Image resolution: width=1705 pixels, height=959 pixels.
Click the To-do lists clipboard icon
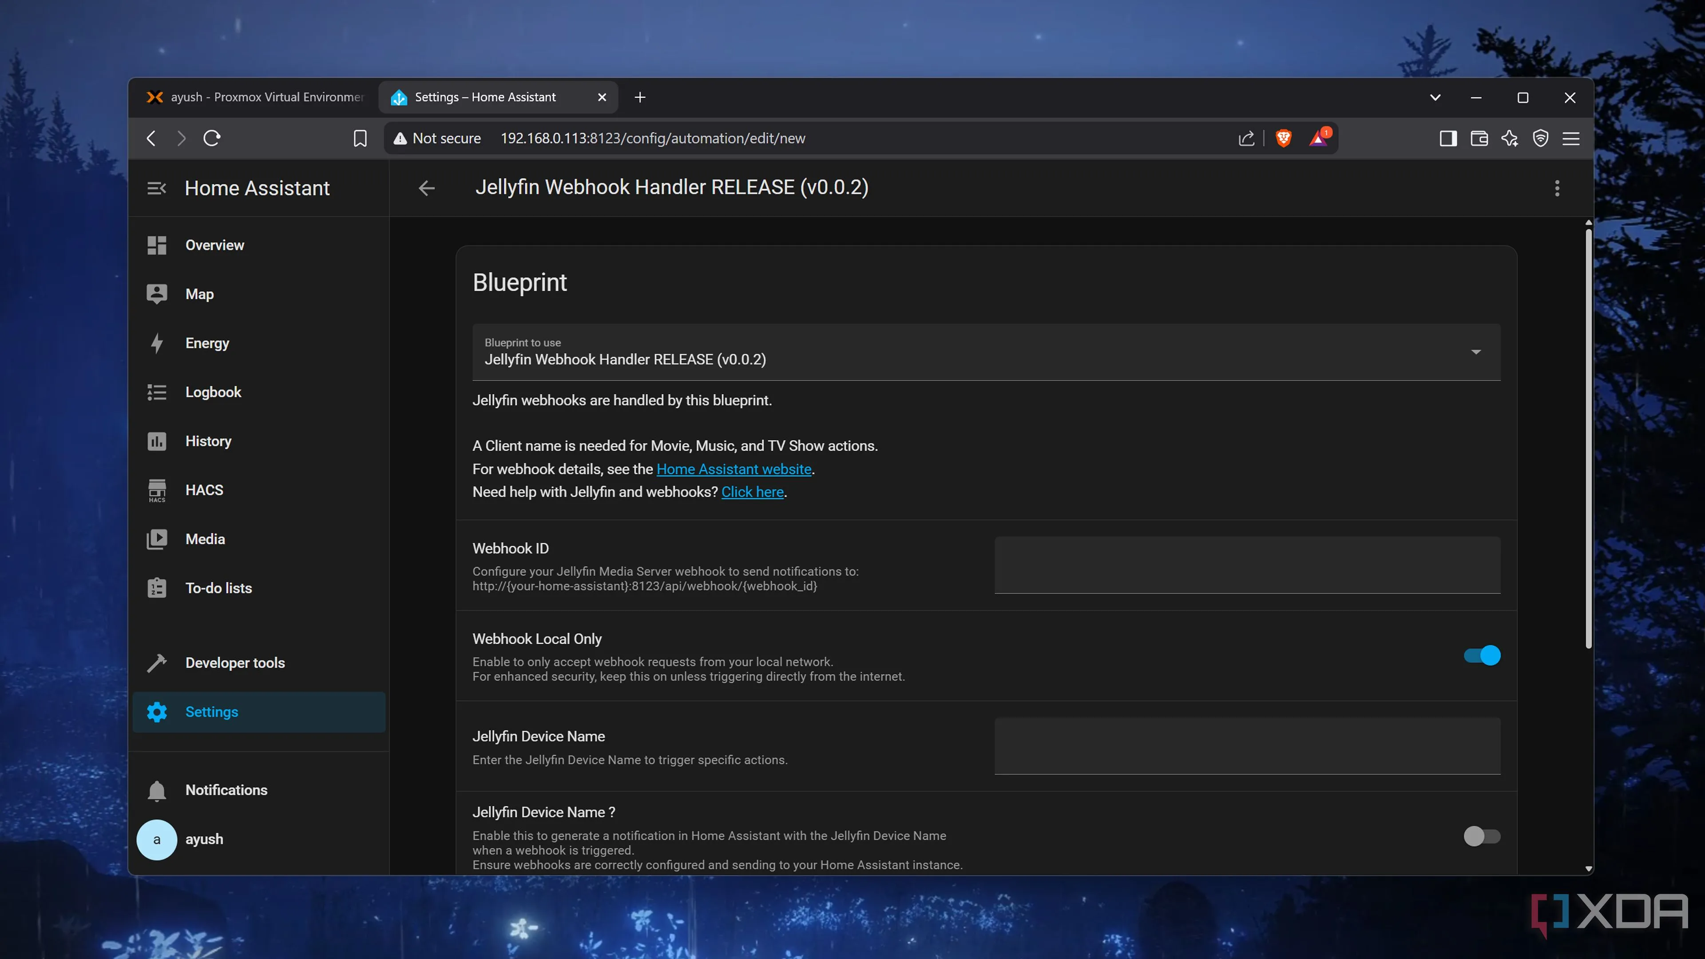(x=156, y=588)
